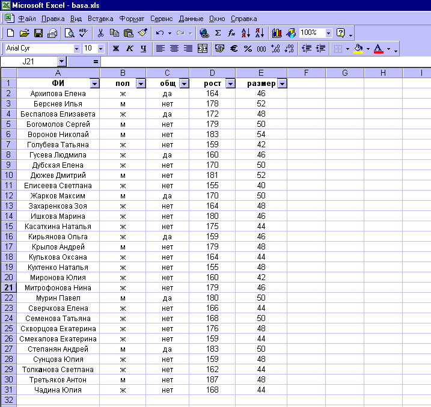Run the spelling check icon
The width and height of the screenshot is (431, 407).
(x=84, y=33)
